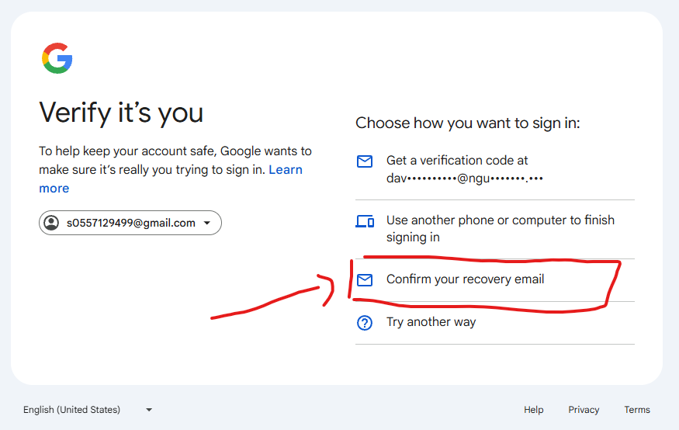Expand the account switcher dropdown arrow
This screenshot has width=679, height=430.
coord(207,223)
